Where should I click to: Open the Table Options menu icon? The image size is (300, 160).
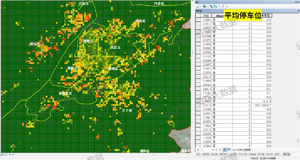[x=198, y=7]
